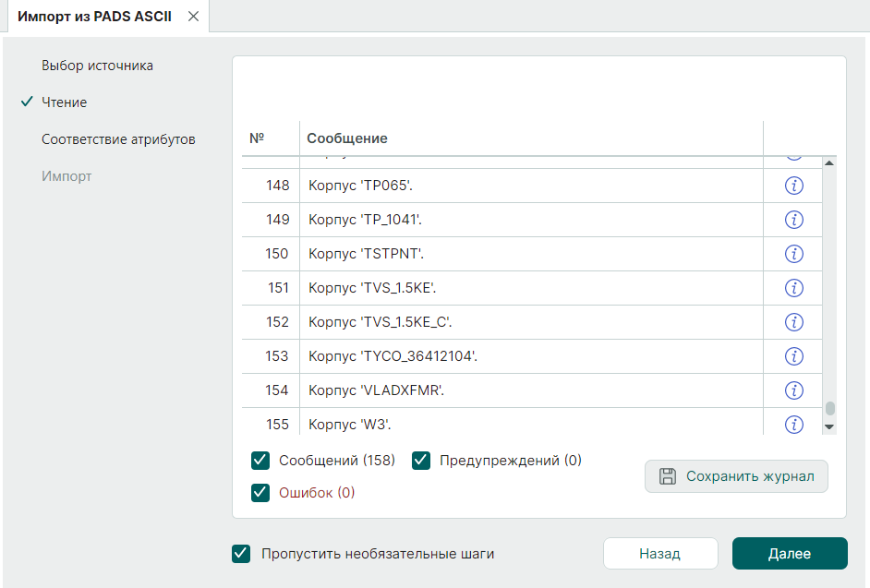The height and width of the screenshot is (588, 870).
Task: Show info for row 151 'TVS_1.5KE'
Action: 792,288
